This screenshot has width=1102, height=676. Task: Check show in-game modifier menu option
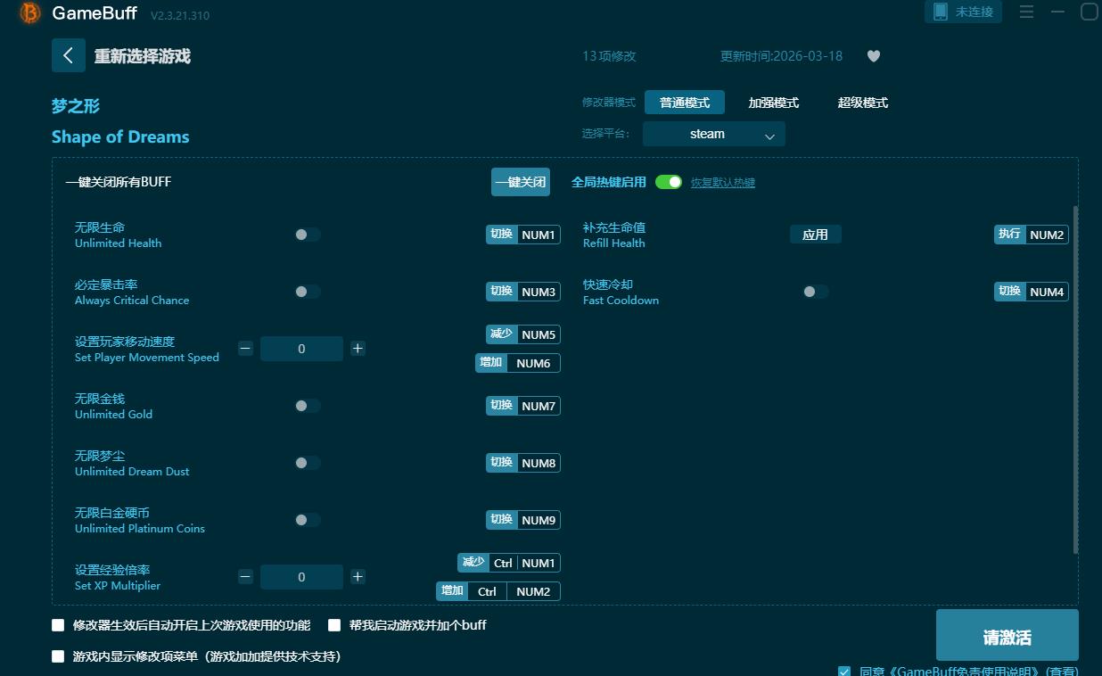click(x=59, y=656)
